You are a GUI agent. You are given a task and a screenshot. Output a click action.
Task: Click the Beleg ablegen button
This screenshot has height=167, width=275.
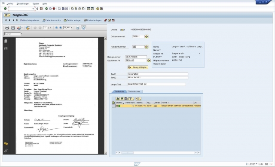[x=138, y=67]
